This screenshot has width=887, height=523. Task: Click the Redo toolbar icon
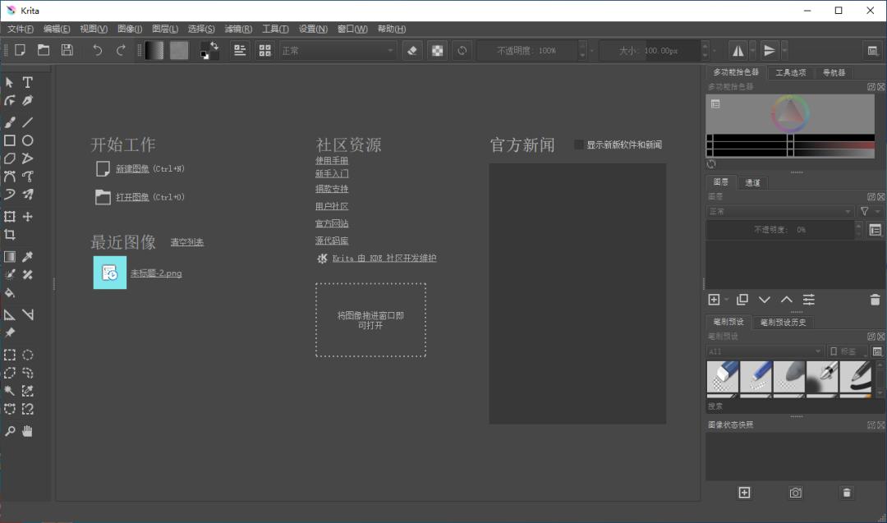click(121, 50)
